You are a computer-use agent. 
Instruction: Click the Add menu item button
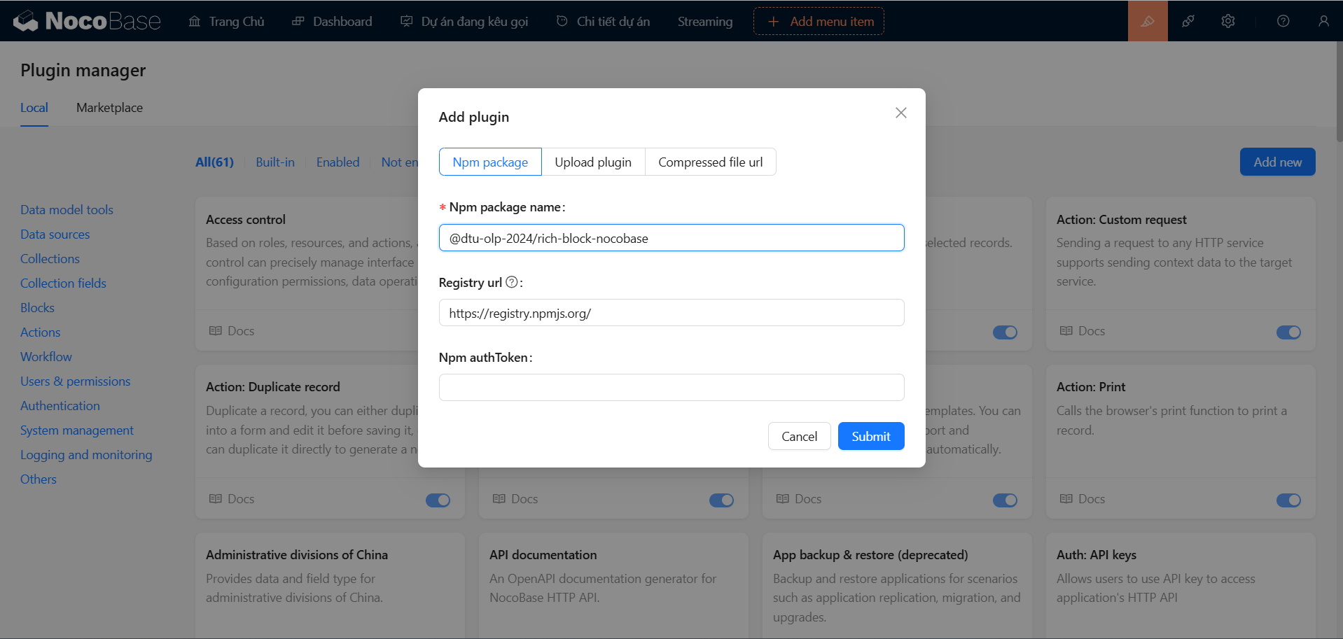819,21
